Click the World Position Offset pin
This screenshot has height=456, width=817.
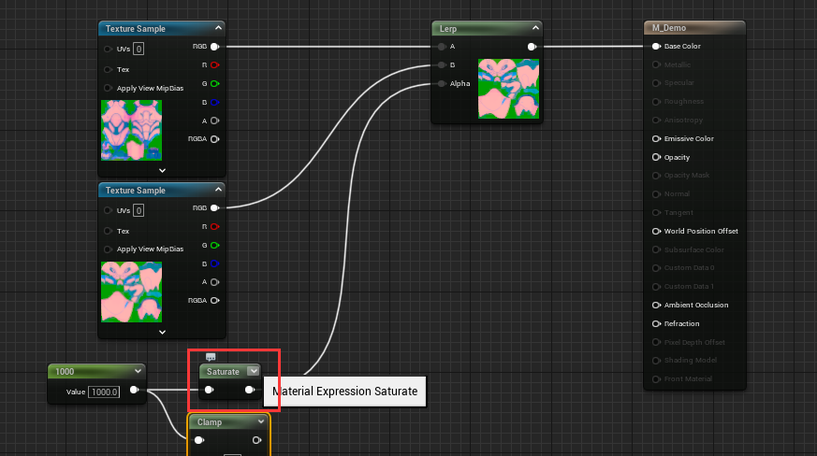(x=656, y=231)
